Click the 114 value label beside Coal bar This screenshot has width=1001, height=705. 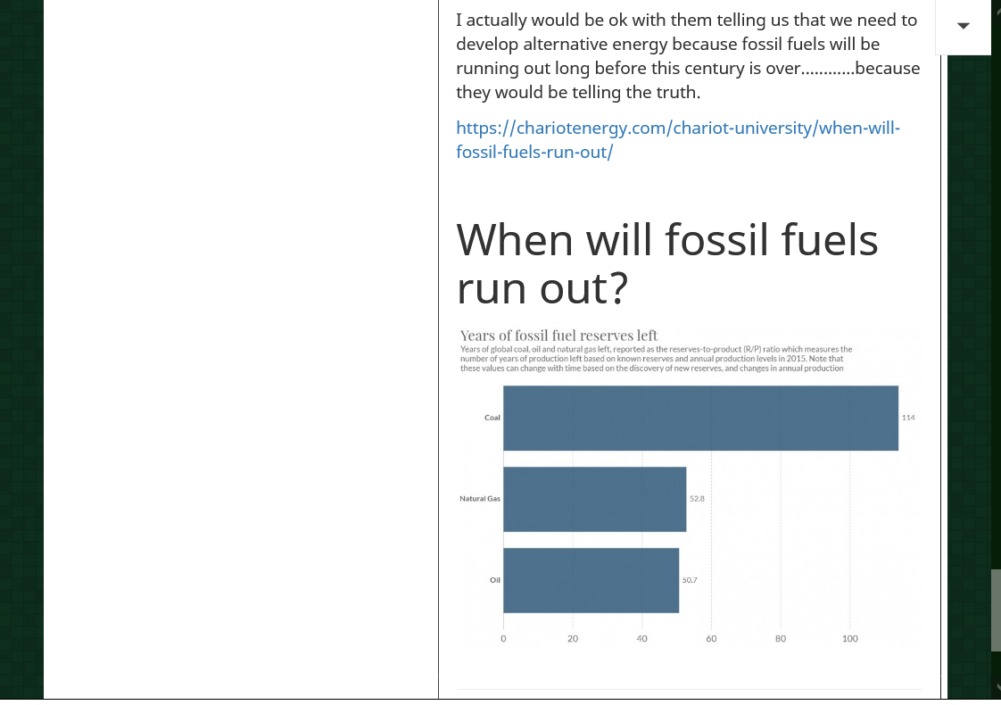pyautogui.click(x=908, y=418)
